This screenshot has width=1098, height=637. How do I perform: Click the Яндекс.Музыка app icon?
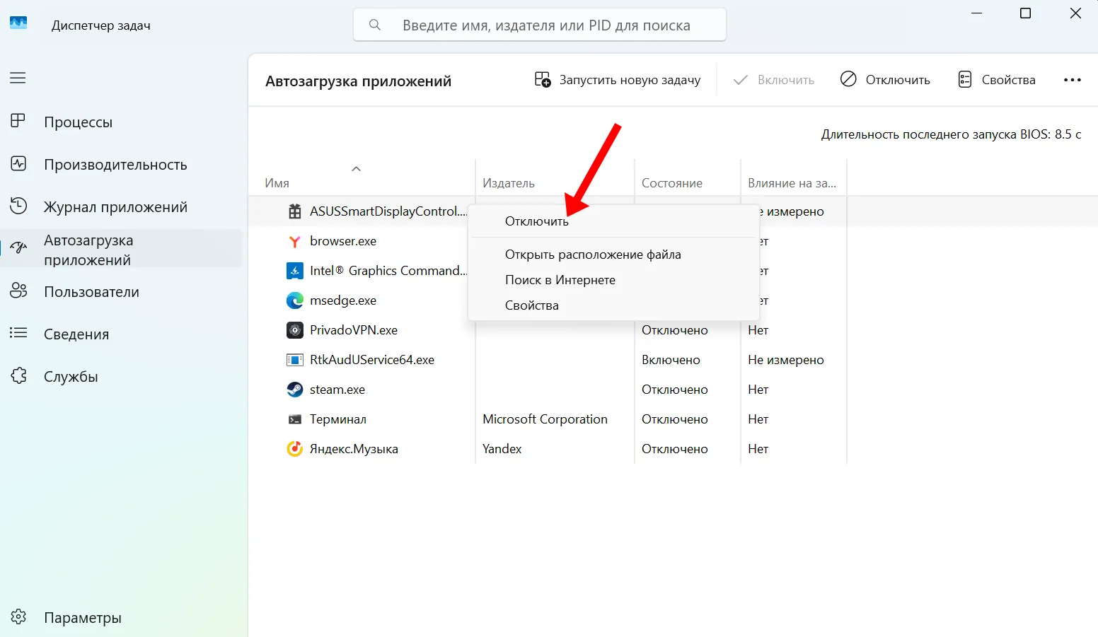tap(295, 449)
